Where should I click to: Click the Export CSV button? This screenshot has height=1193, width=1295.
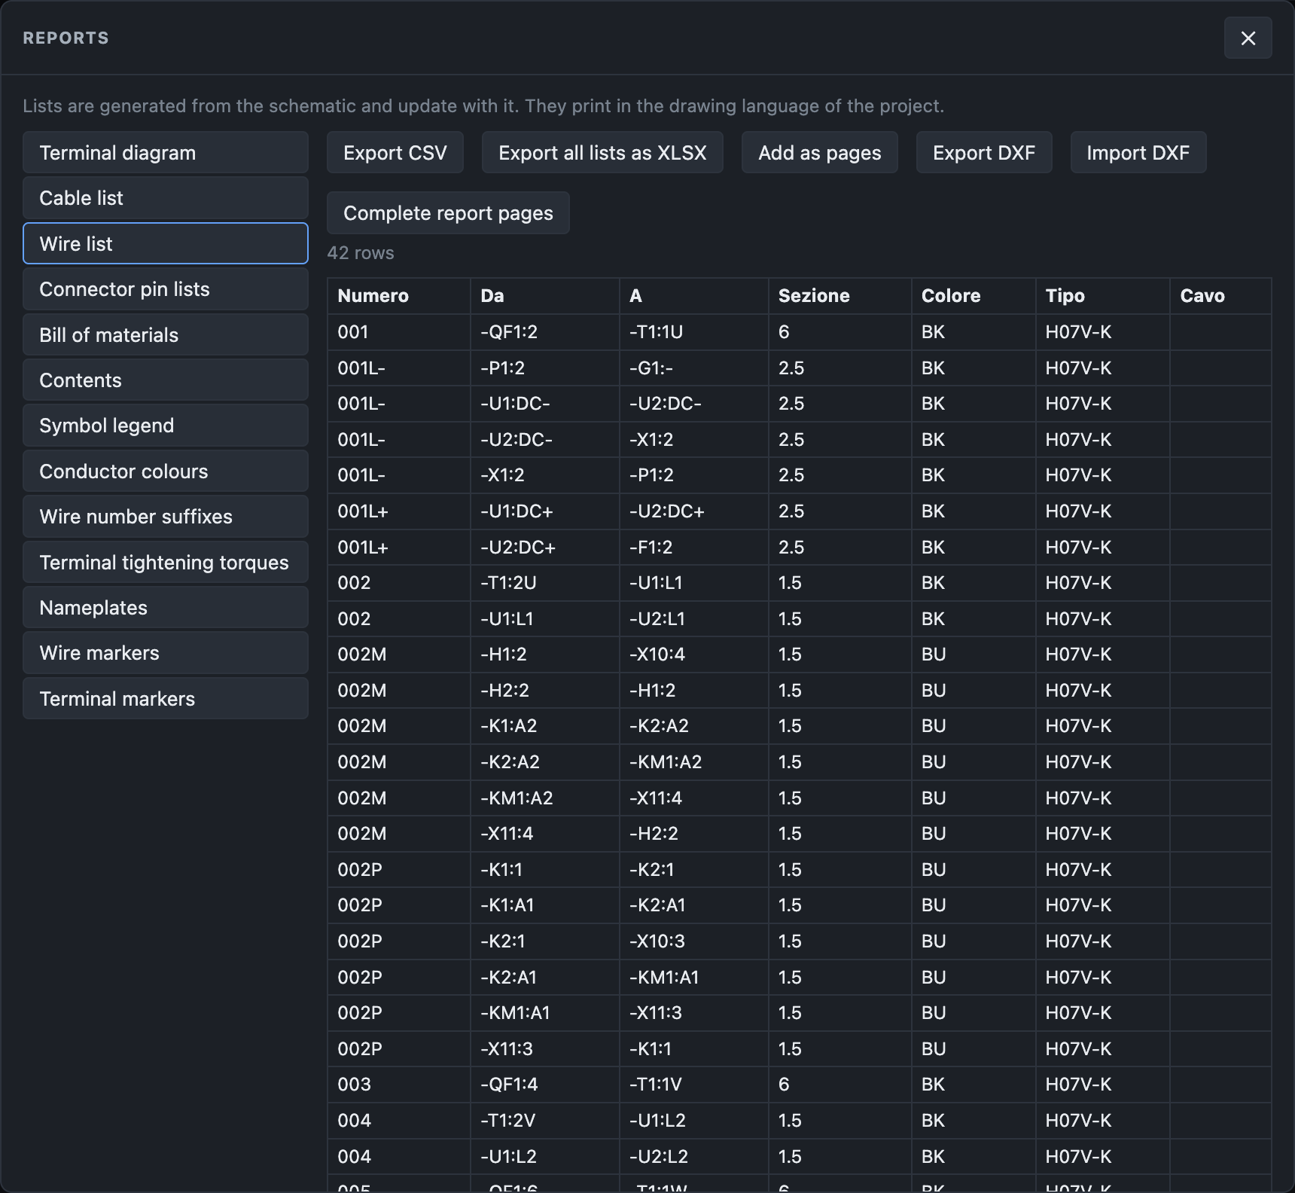[395, 153]
